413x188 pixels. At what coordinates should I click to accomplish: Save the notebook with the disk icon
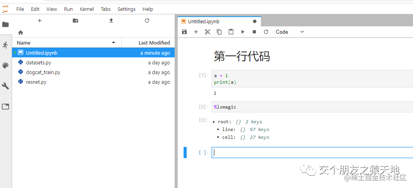[184, 32]
